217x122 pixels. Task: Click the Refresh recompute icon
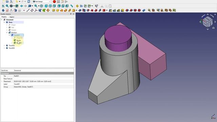tap(28, 1)
